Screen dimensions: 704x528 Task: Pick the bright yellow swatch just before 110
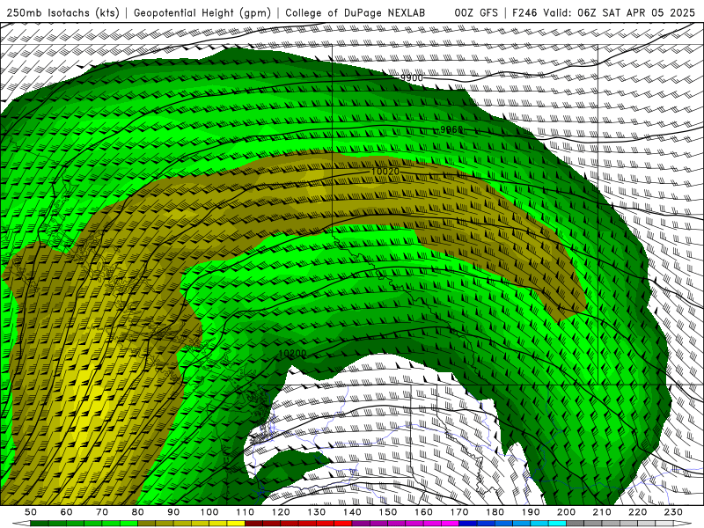coord(236,523)
